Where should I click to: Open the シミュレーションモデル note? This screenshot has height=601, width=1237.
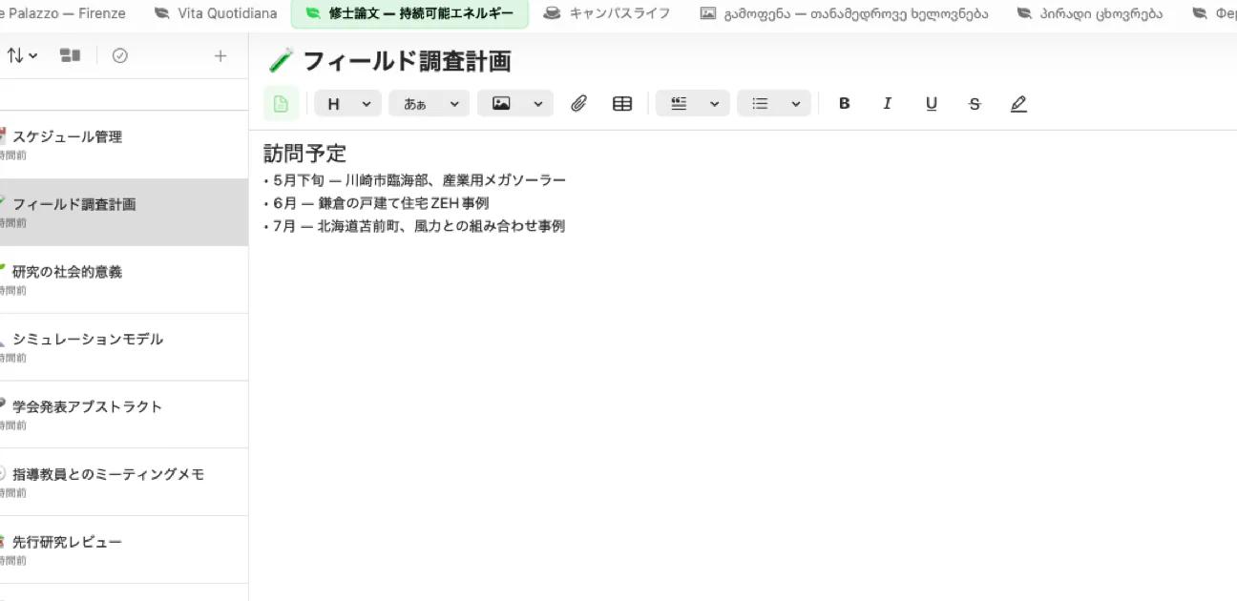[124, 347]
